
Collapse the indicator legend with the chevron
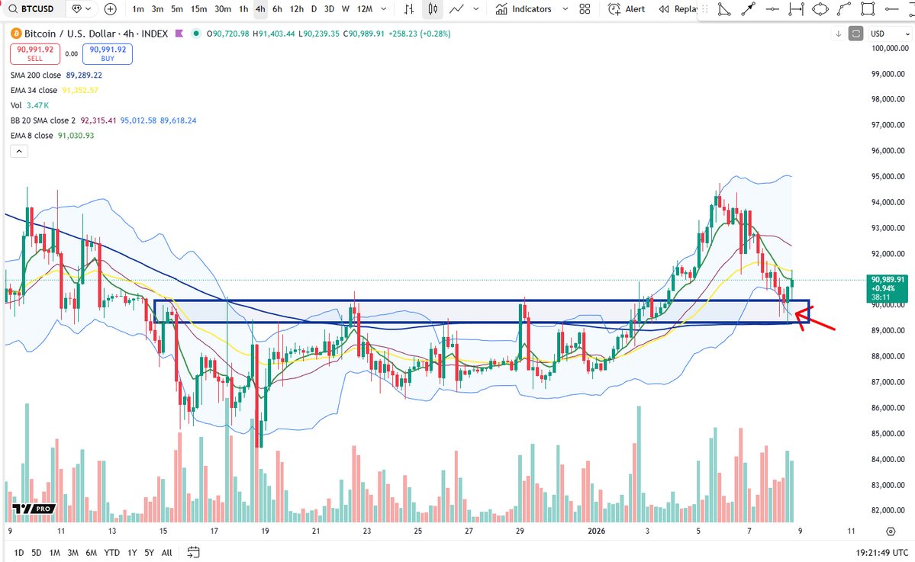[x=19, y=152]
